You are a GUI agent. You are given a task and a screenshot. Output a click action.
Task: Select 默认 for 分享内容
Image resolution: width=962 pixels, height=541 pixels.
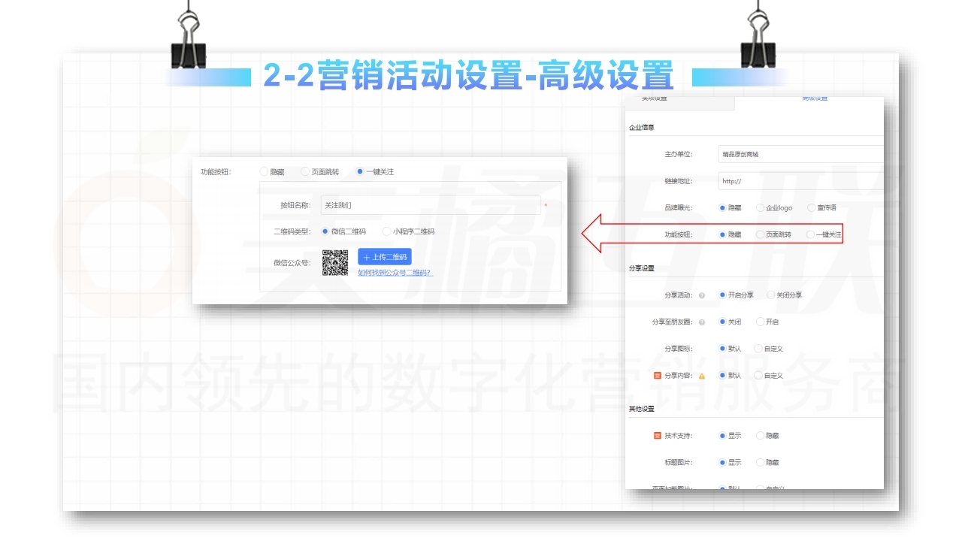723,375
